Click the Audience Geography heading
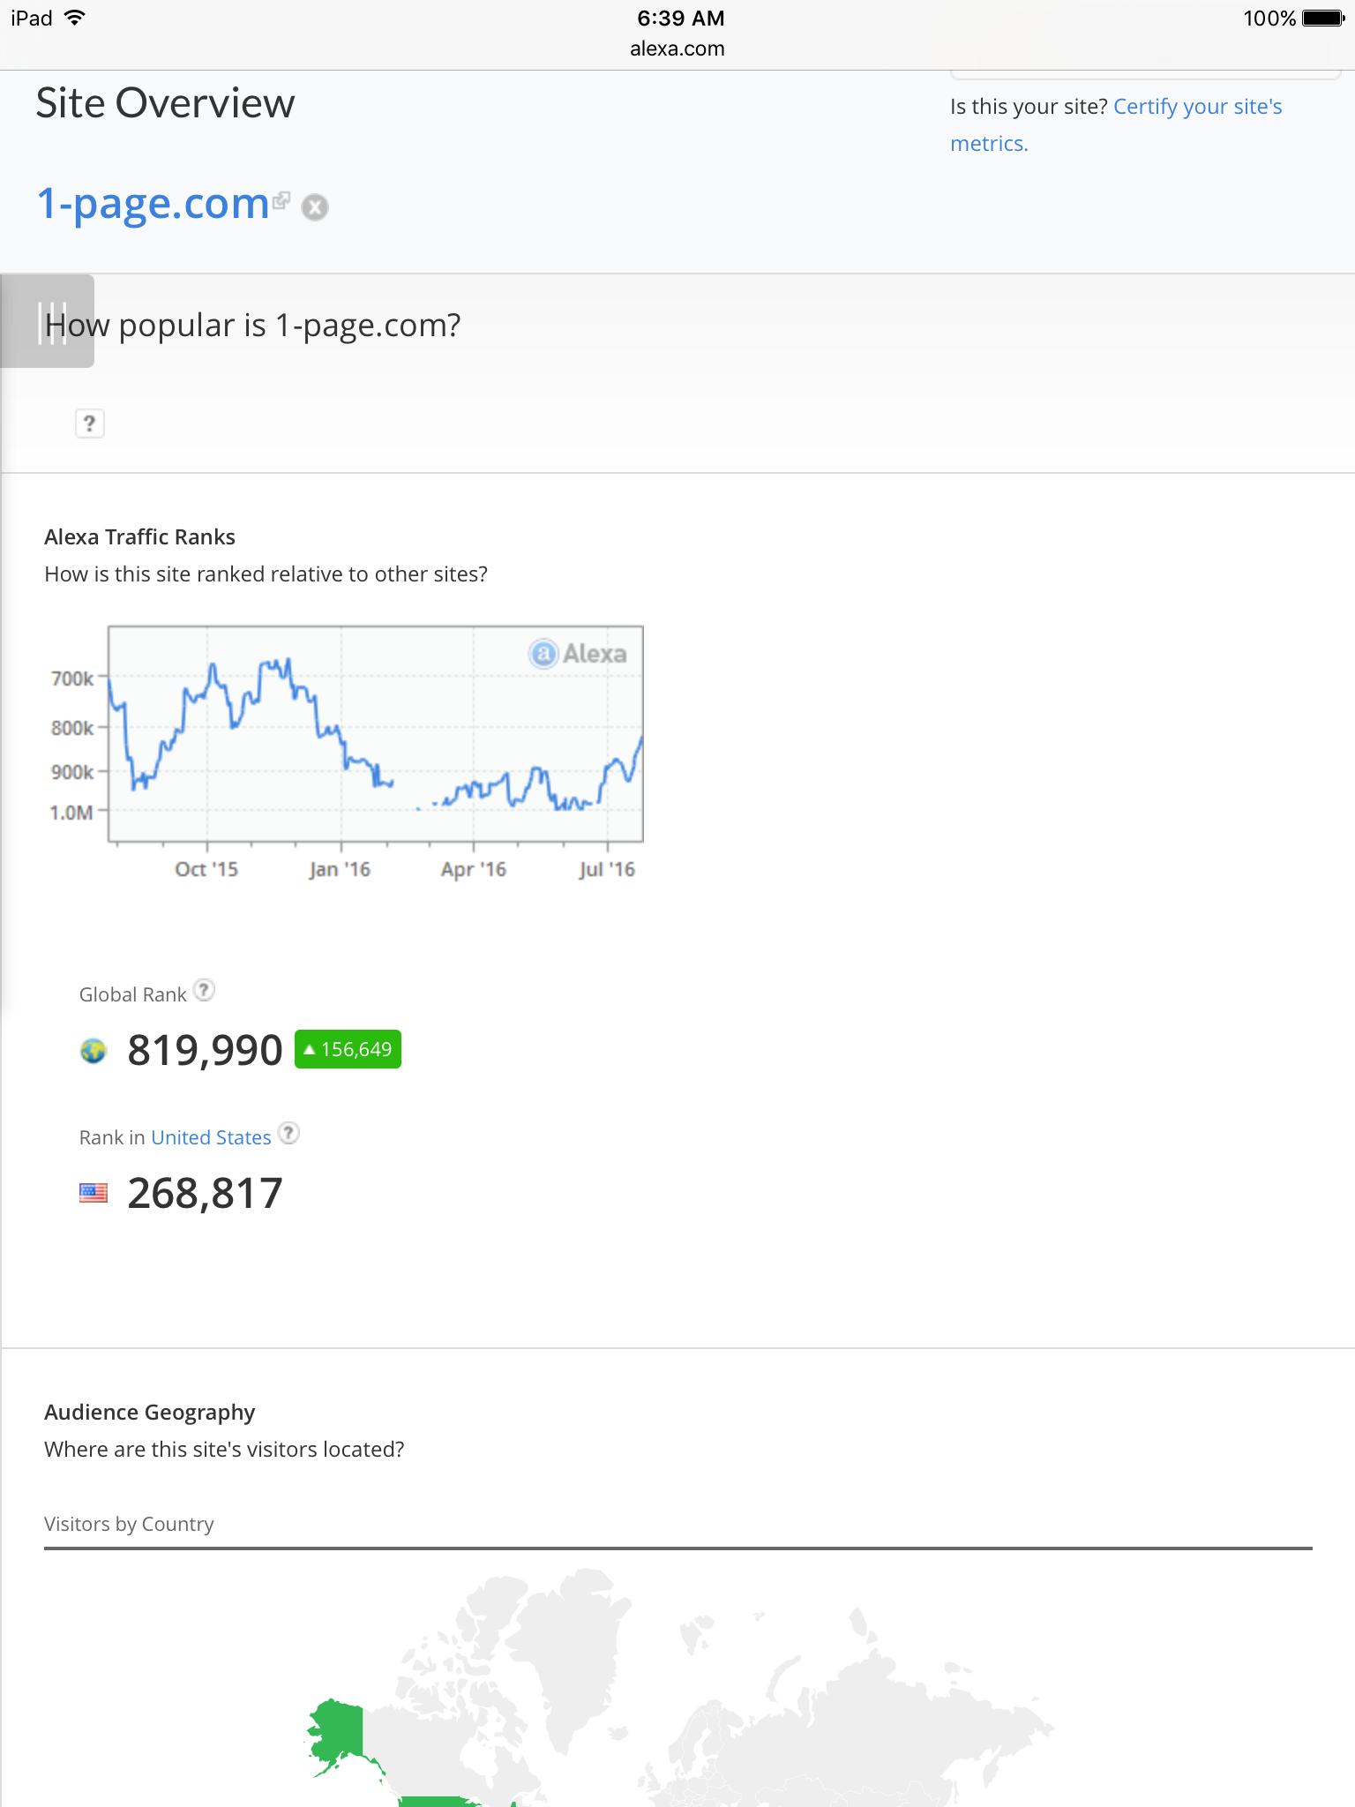Image resolution: width=1355 pixels, height=1807 pixels. click(150, 1412)
